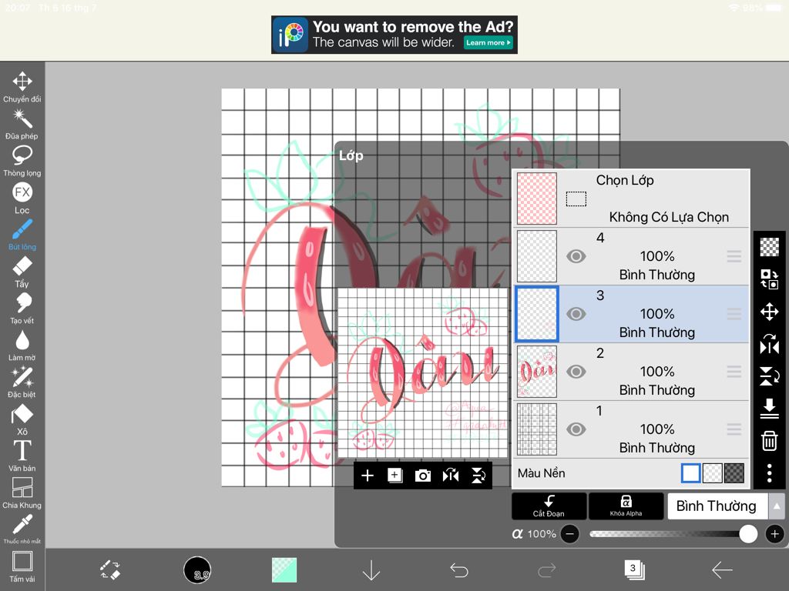Select the Làm mờ blur tool
This screenshot has height=591, width=789.
click(22, 346)
